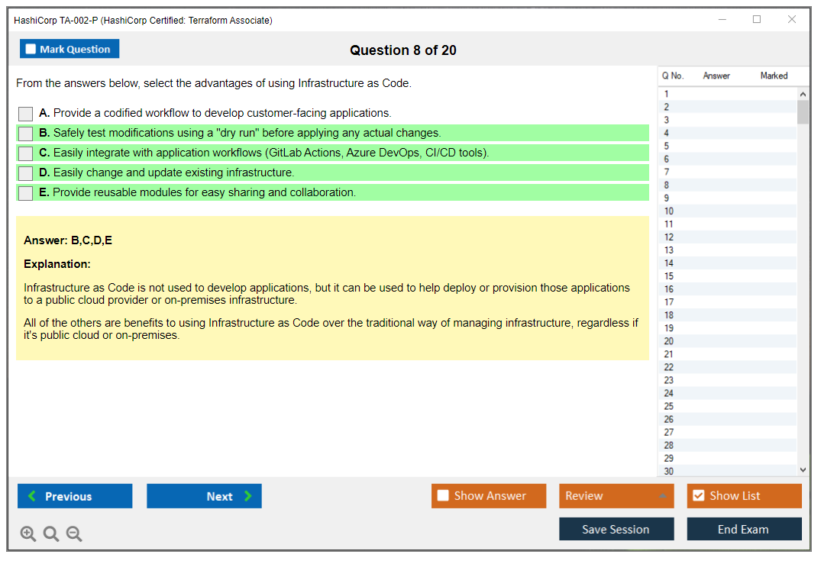Click the zoom in magnifier icon
The width and height of the screenshot is (821, 561).
coord(28,534)
